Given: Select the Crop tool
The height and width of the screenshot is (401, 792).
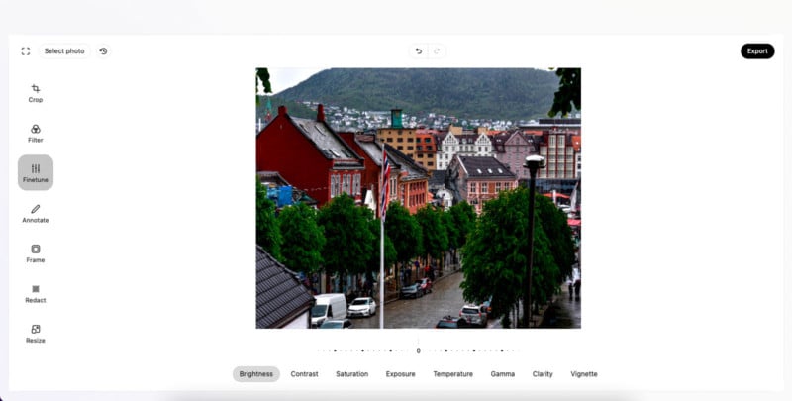Looking at the screenshot, I should click(x=36, y=93).
